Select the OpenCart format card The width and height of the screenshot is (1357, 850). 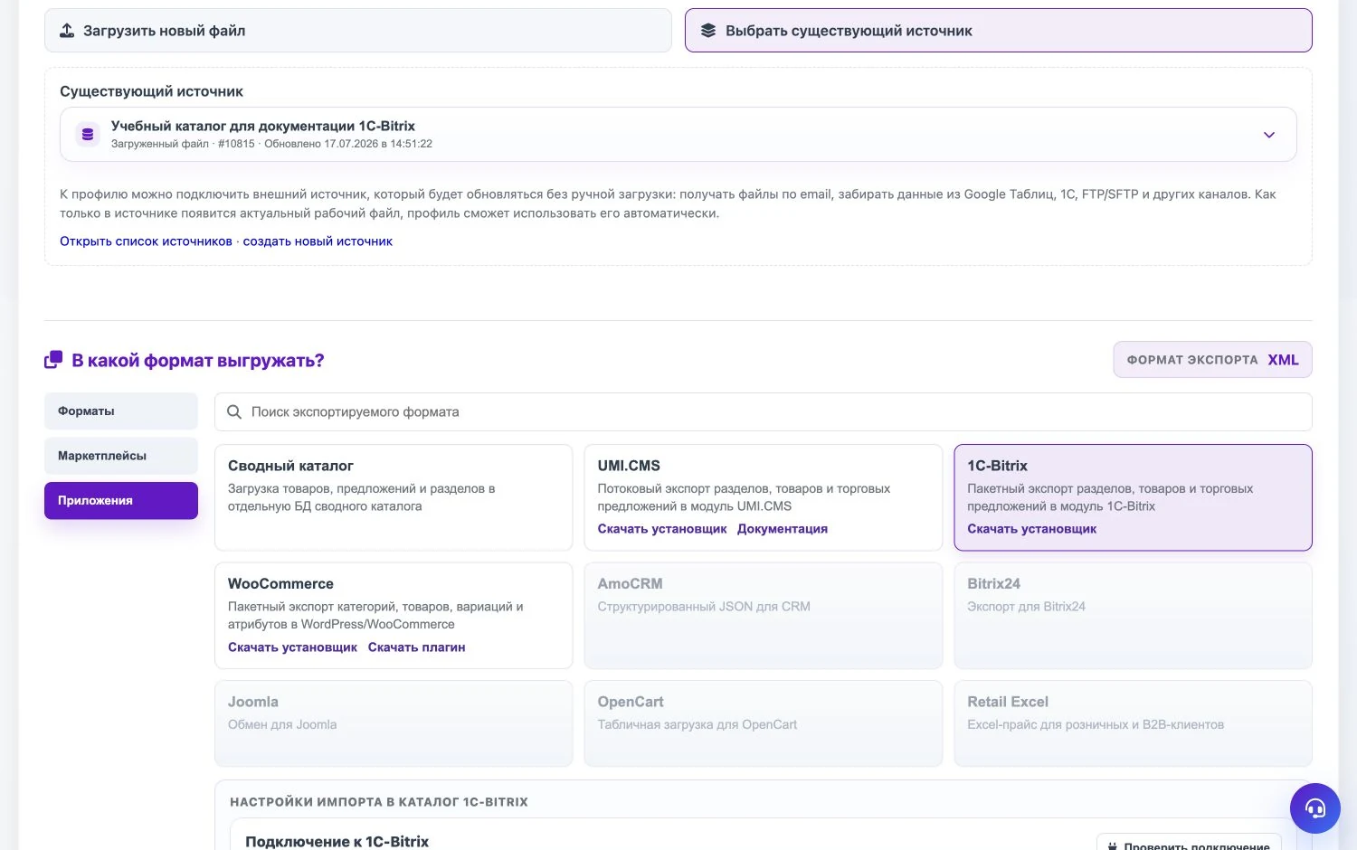tap(764, 723)
